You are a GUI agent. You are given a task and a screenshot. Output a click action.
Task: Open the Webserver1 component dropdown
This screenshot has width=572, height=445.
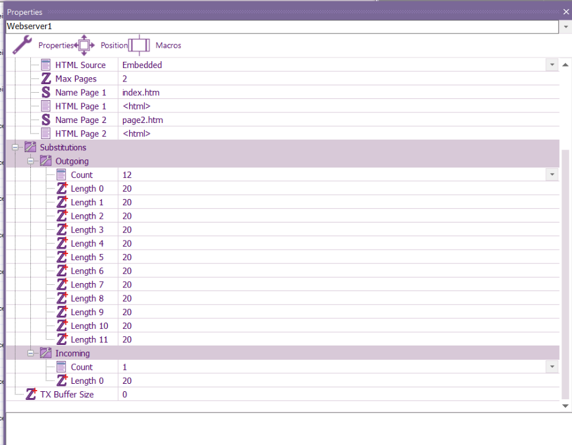coord(565,27)
